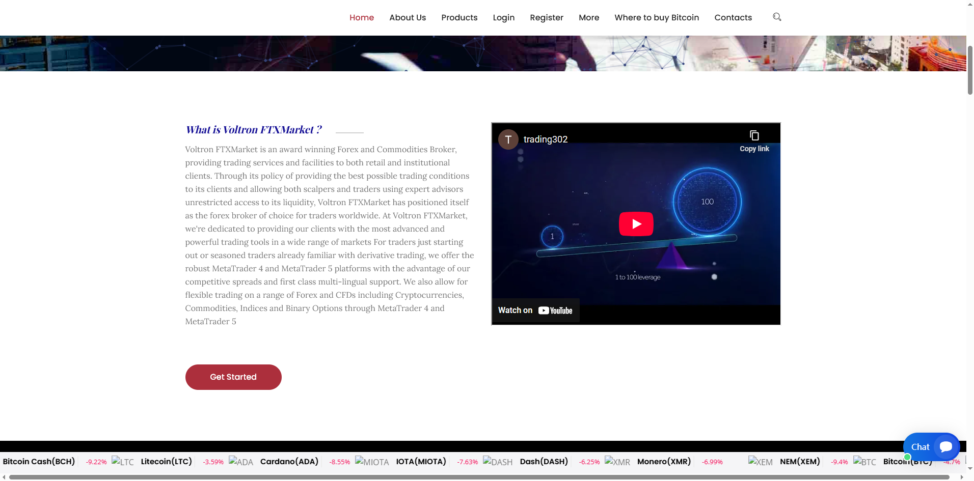
Task: Click the DASH coin icon in ticker
Action: pyautogui.click(x=498, y=462)
